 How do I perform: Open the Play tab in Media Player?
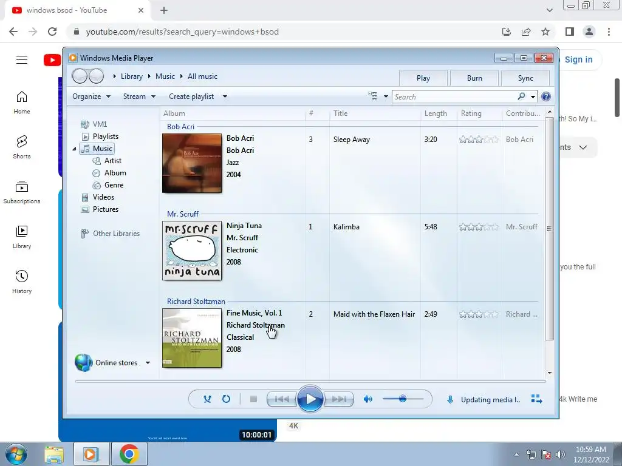point(423,78)
